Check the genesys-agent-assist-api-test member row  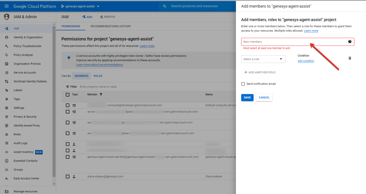tap(68, 157)
